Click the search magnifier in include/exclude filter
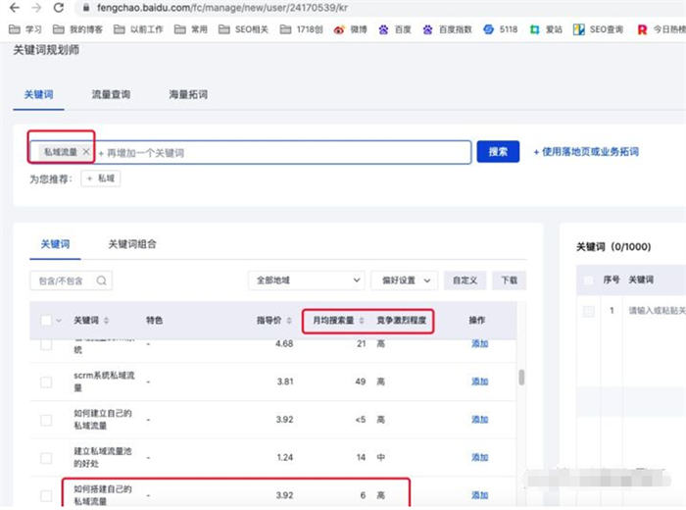 (x=101, y=280)
